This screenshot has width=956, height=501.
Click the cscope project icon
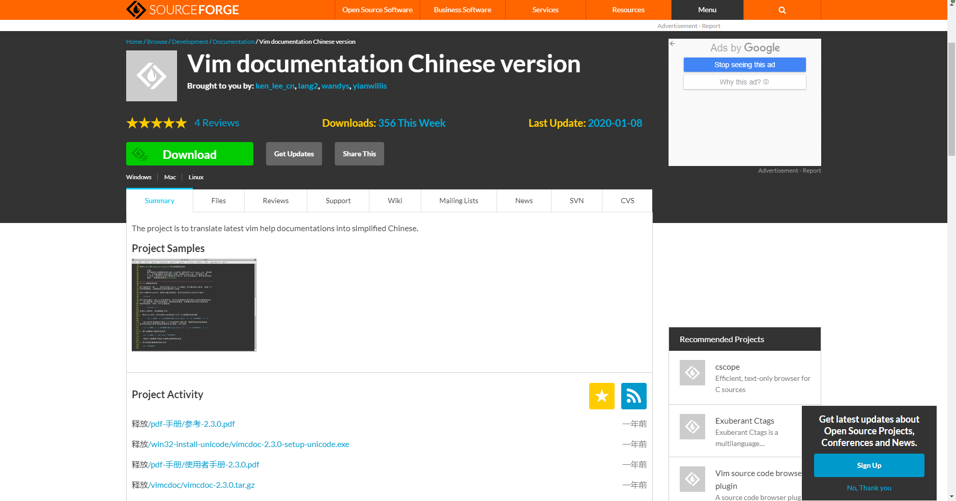[692, 373]
